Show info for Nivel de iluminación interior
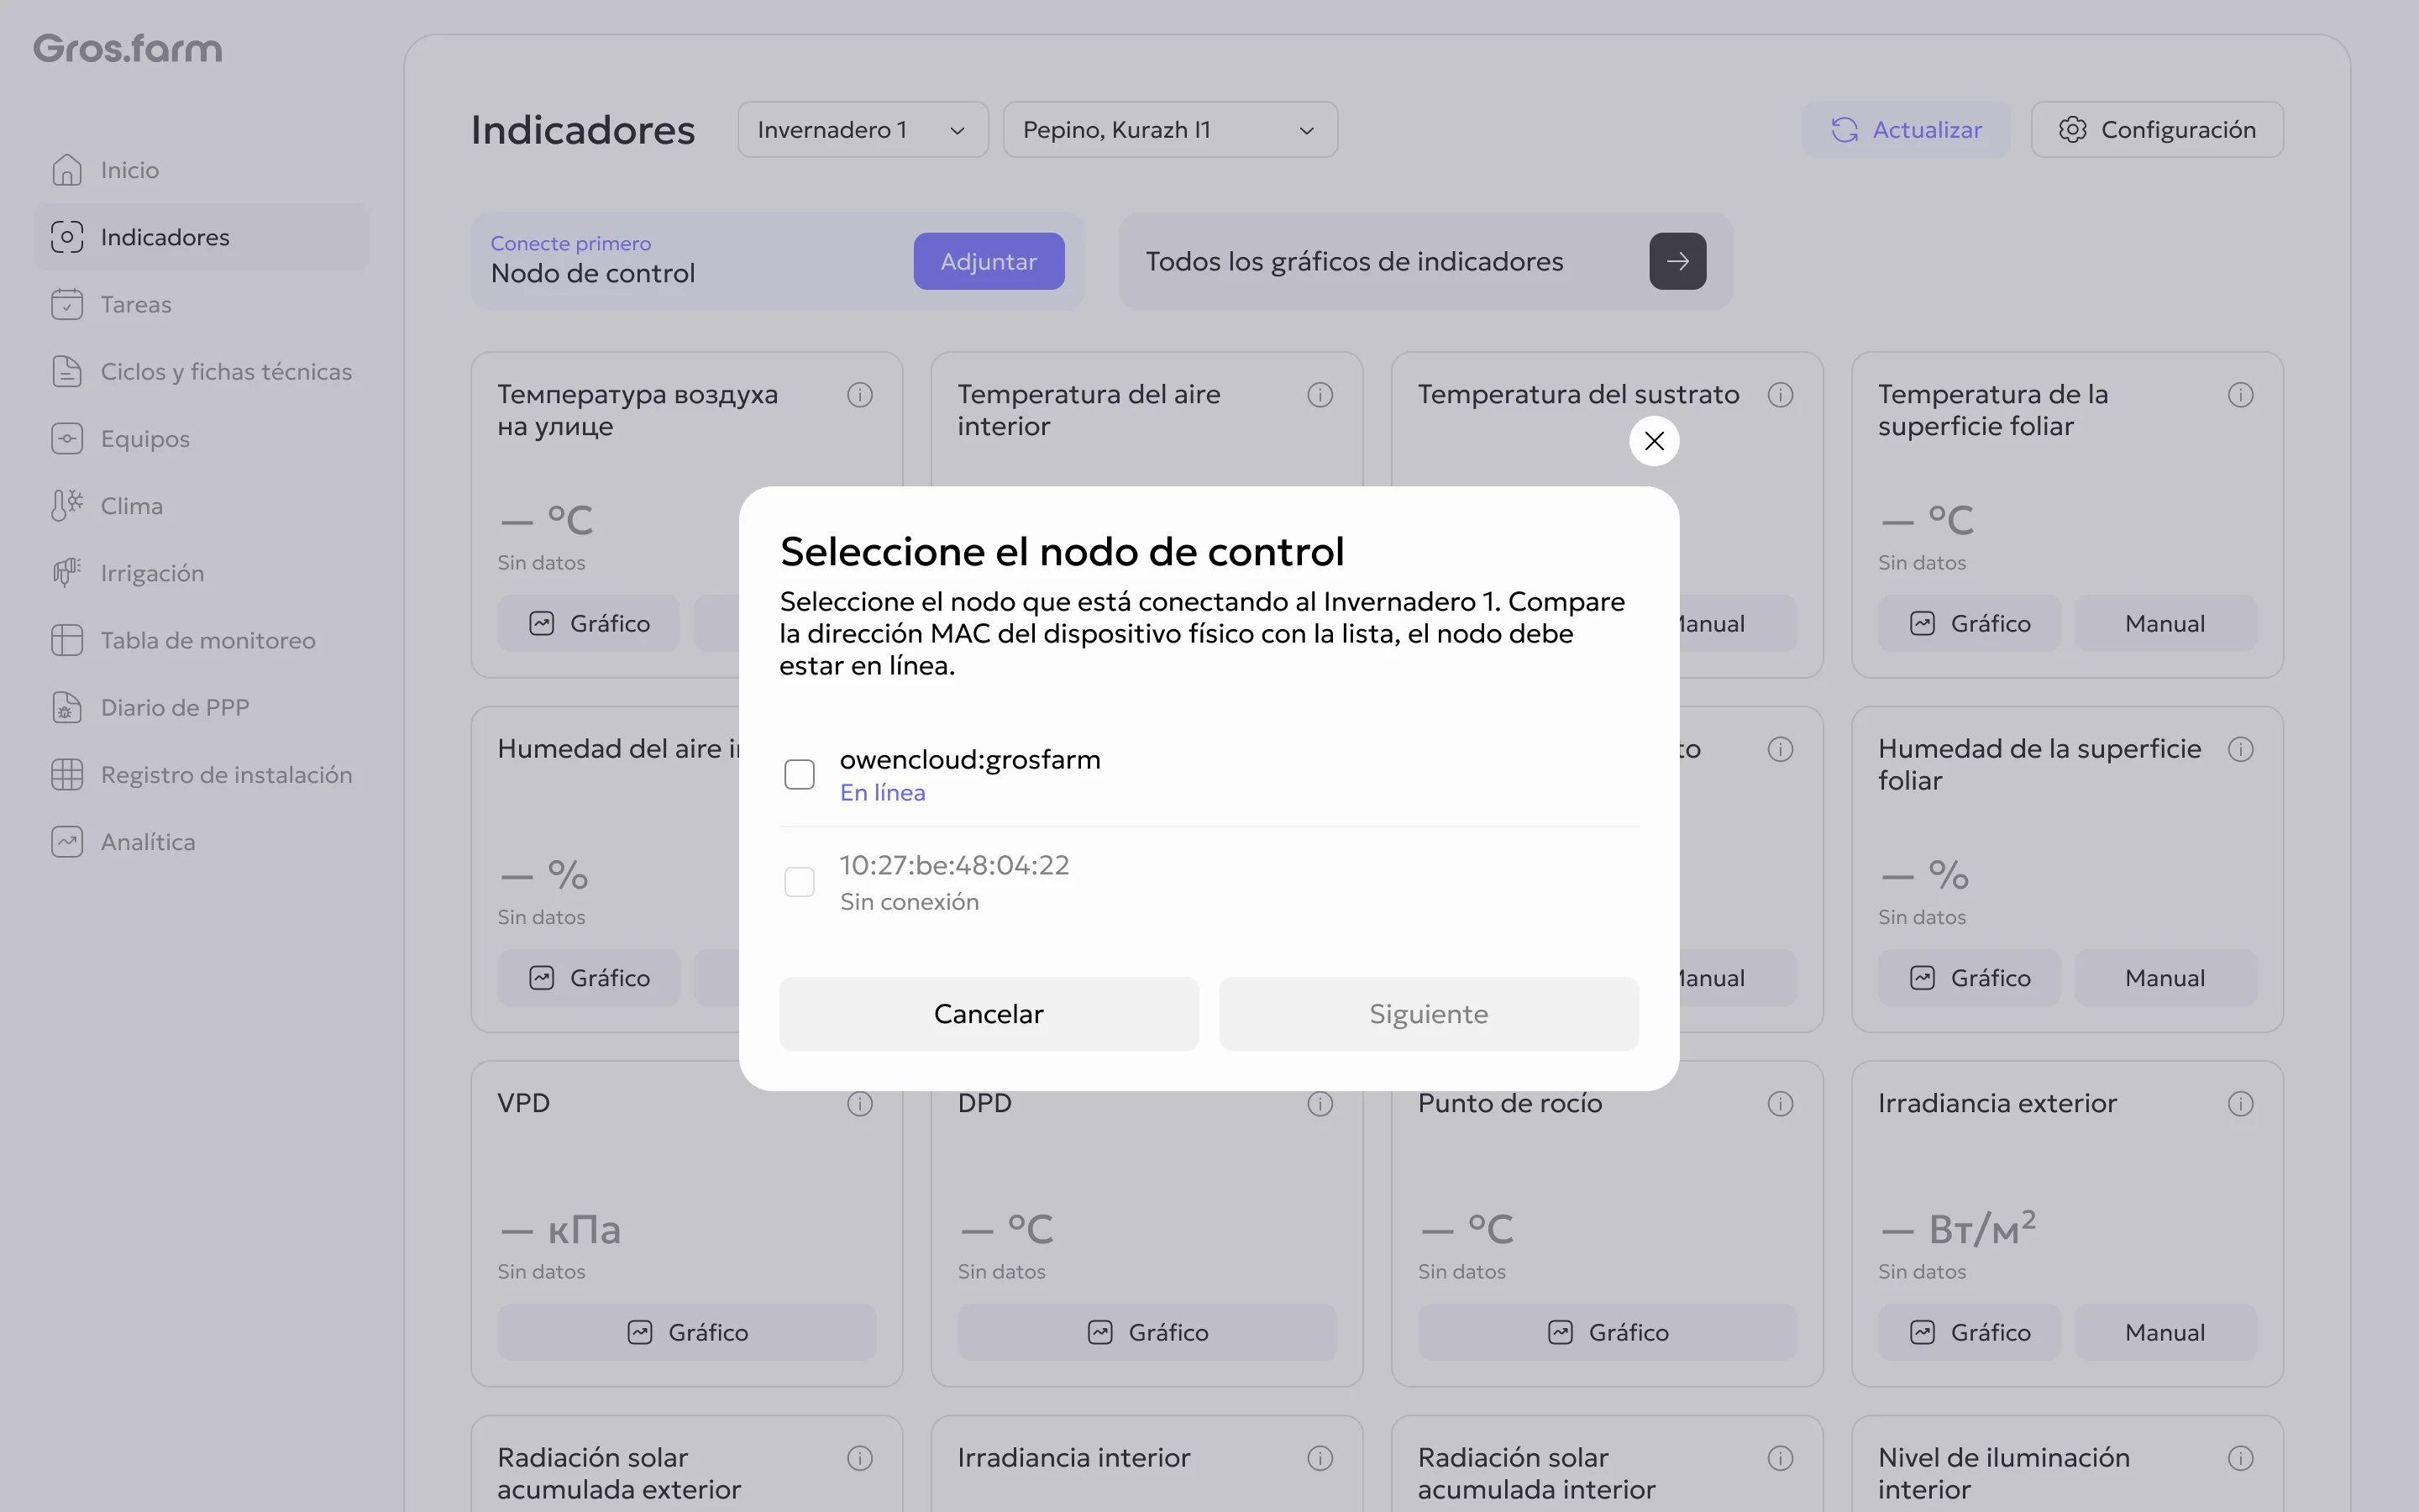The height and width of the screenshot is (1512, 2419). coord(2241,1458)
